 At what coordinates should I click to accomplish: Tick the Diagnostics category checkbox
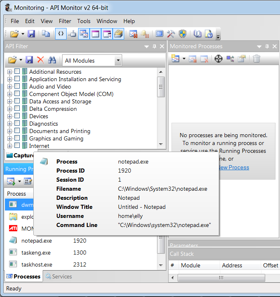click(x=17, y=124)
